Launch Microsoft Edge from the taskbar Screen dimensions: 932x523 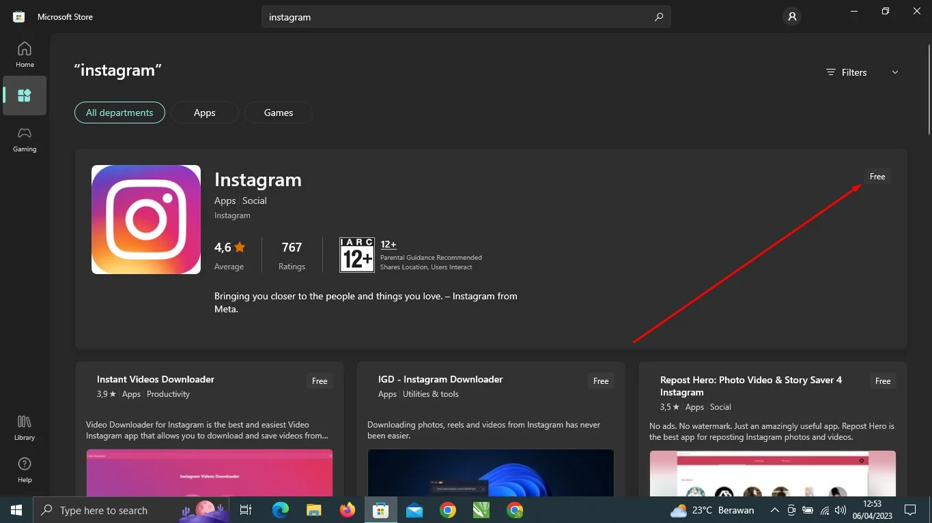coord(280,510)
